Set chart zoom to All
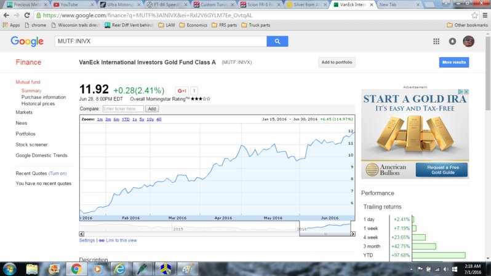491x276 pixels. point(159,119)
